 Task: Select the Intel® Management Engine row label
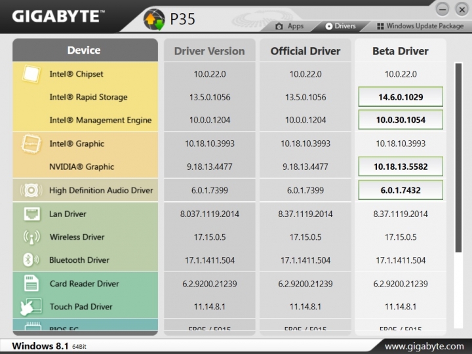pos(100,120)
